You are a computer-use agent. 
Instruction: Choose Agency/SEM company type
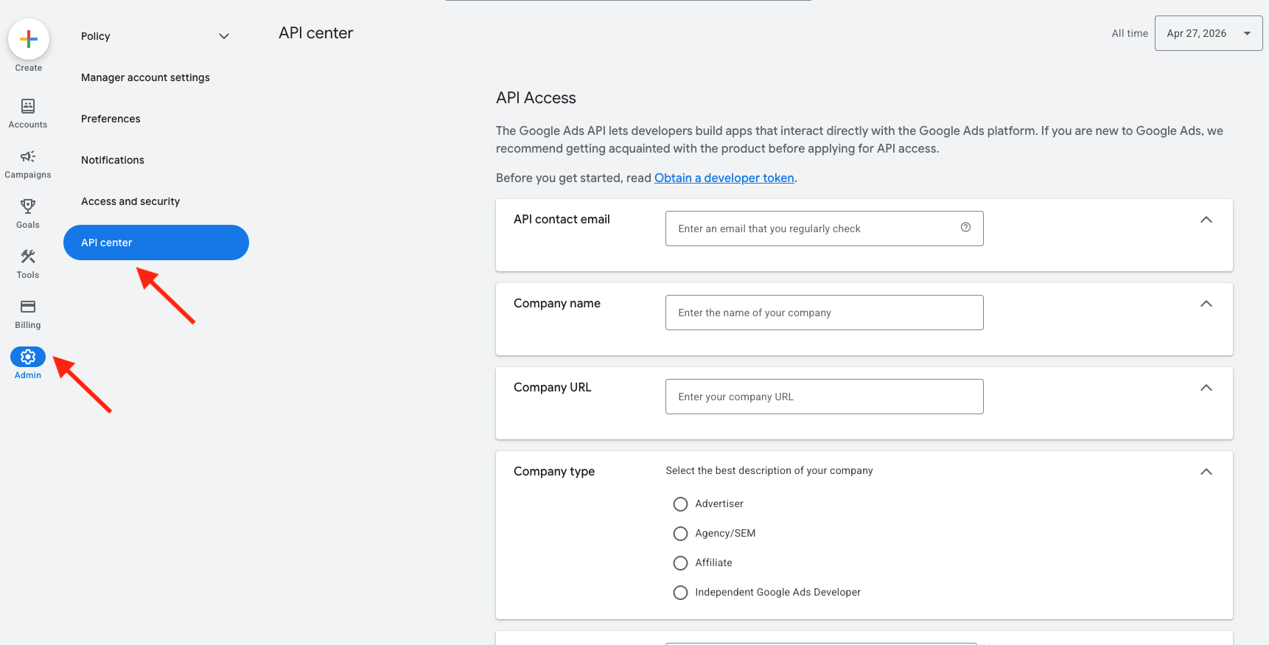680,534
